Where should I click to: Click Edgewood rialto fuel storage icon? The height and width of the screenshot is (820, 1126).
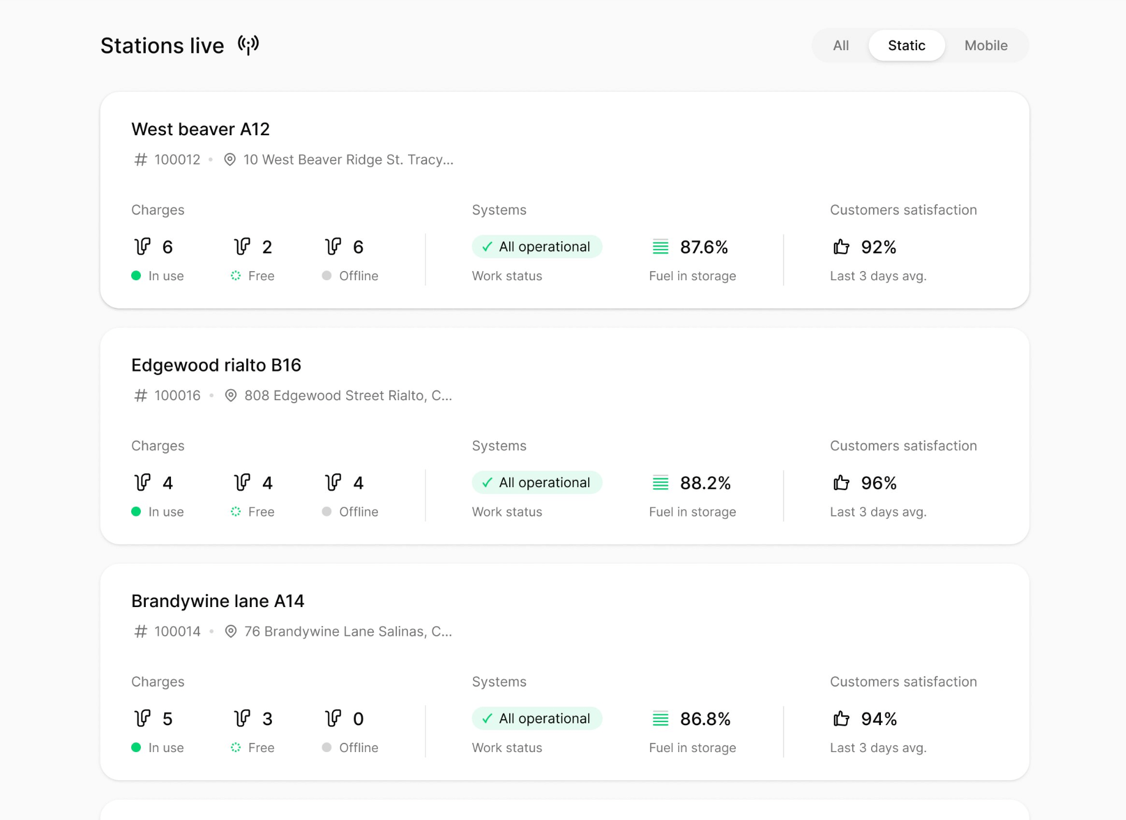(x=660, y=483)
